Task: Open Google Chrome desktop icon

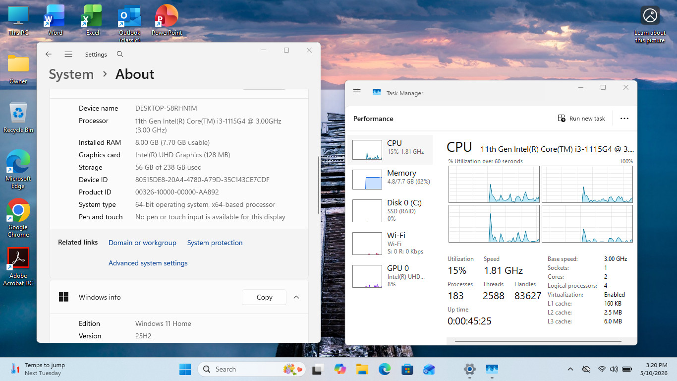Action: click(x=18, y=218)
